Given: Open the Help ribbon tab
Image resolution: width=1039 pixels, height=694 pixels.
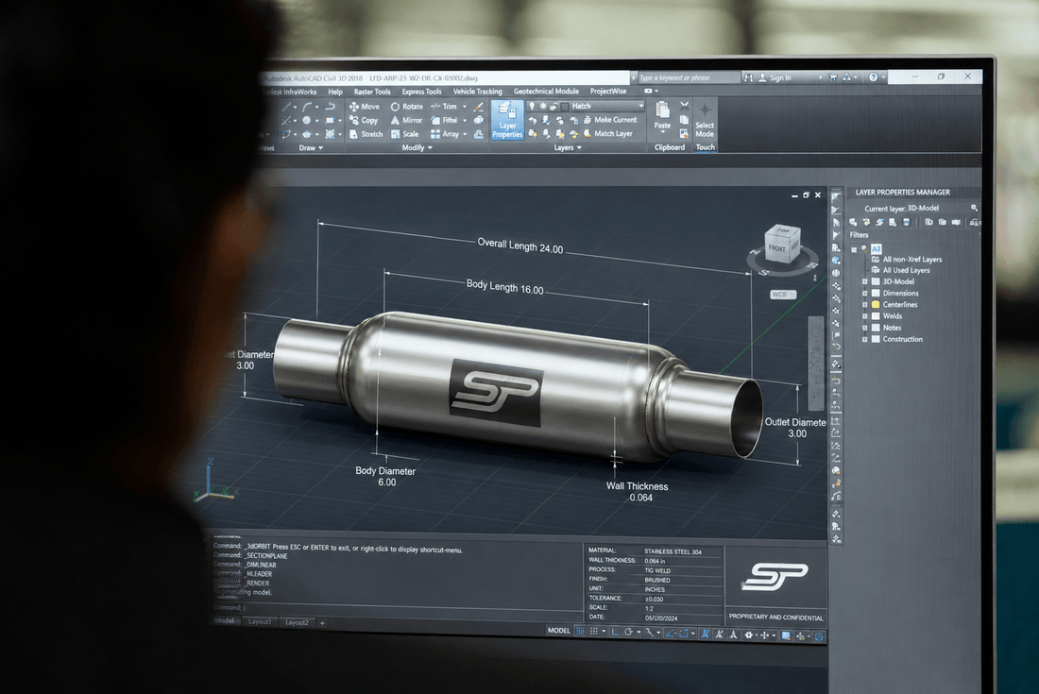Looking at the screenshot, I should click(335, 92).
